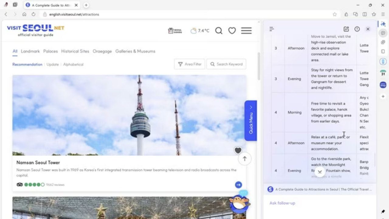Toggle the wishlist heart in the site header
The image size is (389, 219).
point(232,30)
